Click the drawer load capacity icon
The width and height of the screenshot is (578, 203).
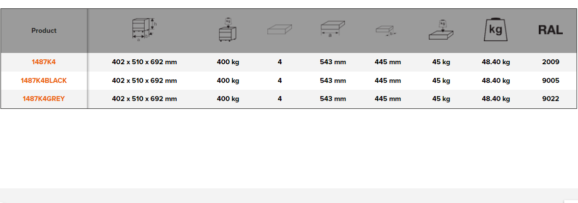pyautogui.click(x=441, y=30)
